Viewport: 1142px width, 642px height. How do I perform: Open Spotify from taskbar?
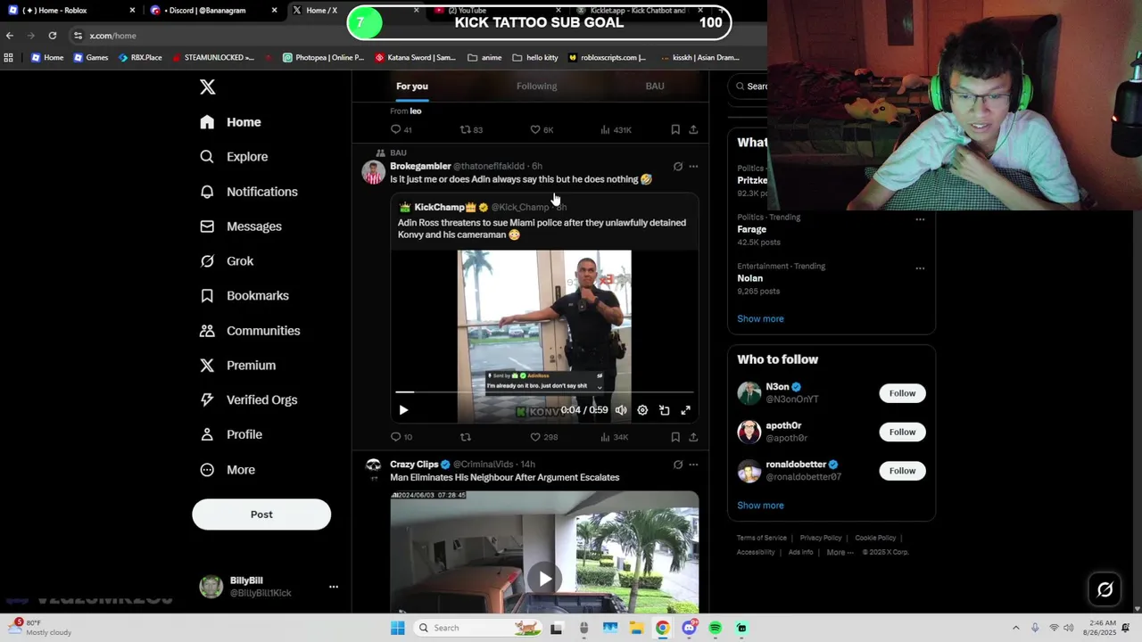pos(716,628)
